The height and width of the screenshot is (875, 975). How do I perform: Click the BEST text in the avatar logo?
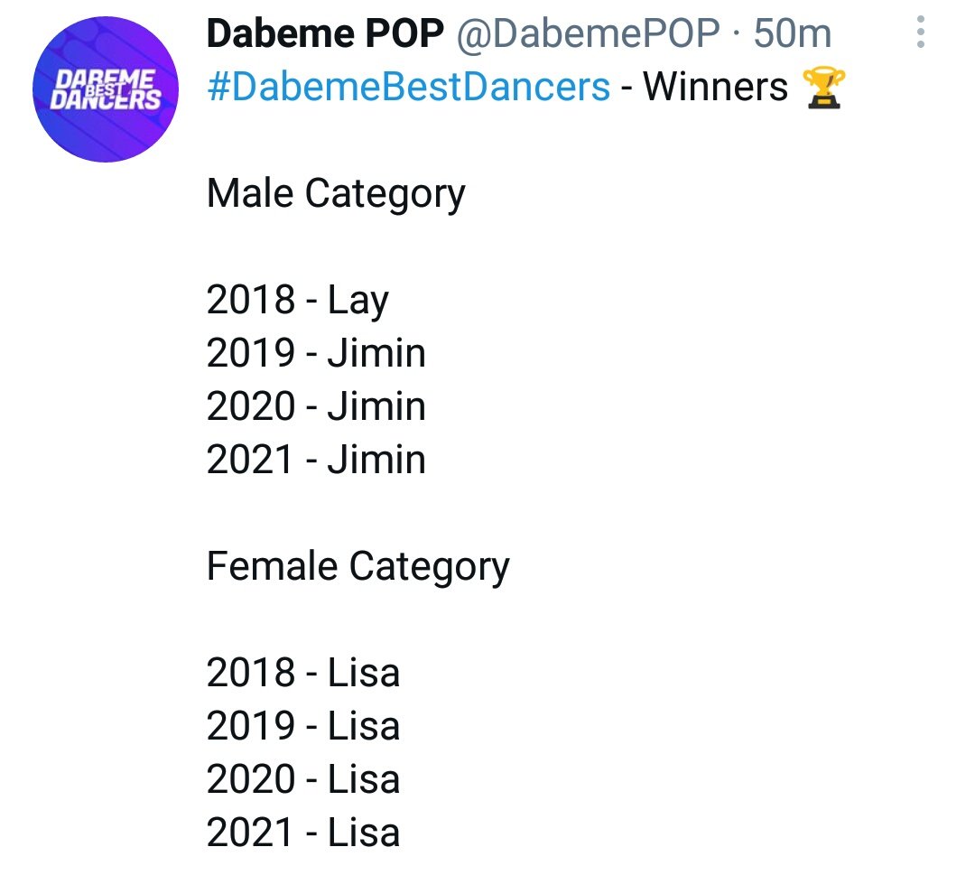coord(105,89)
